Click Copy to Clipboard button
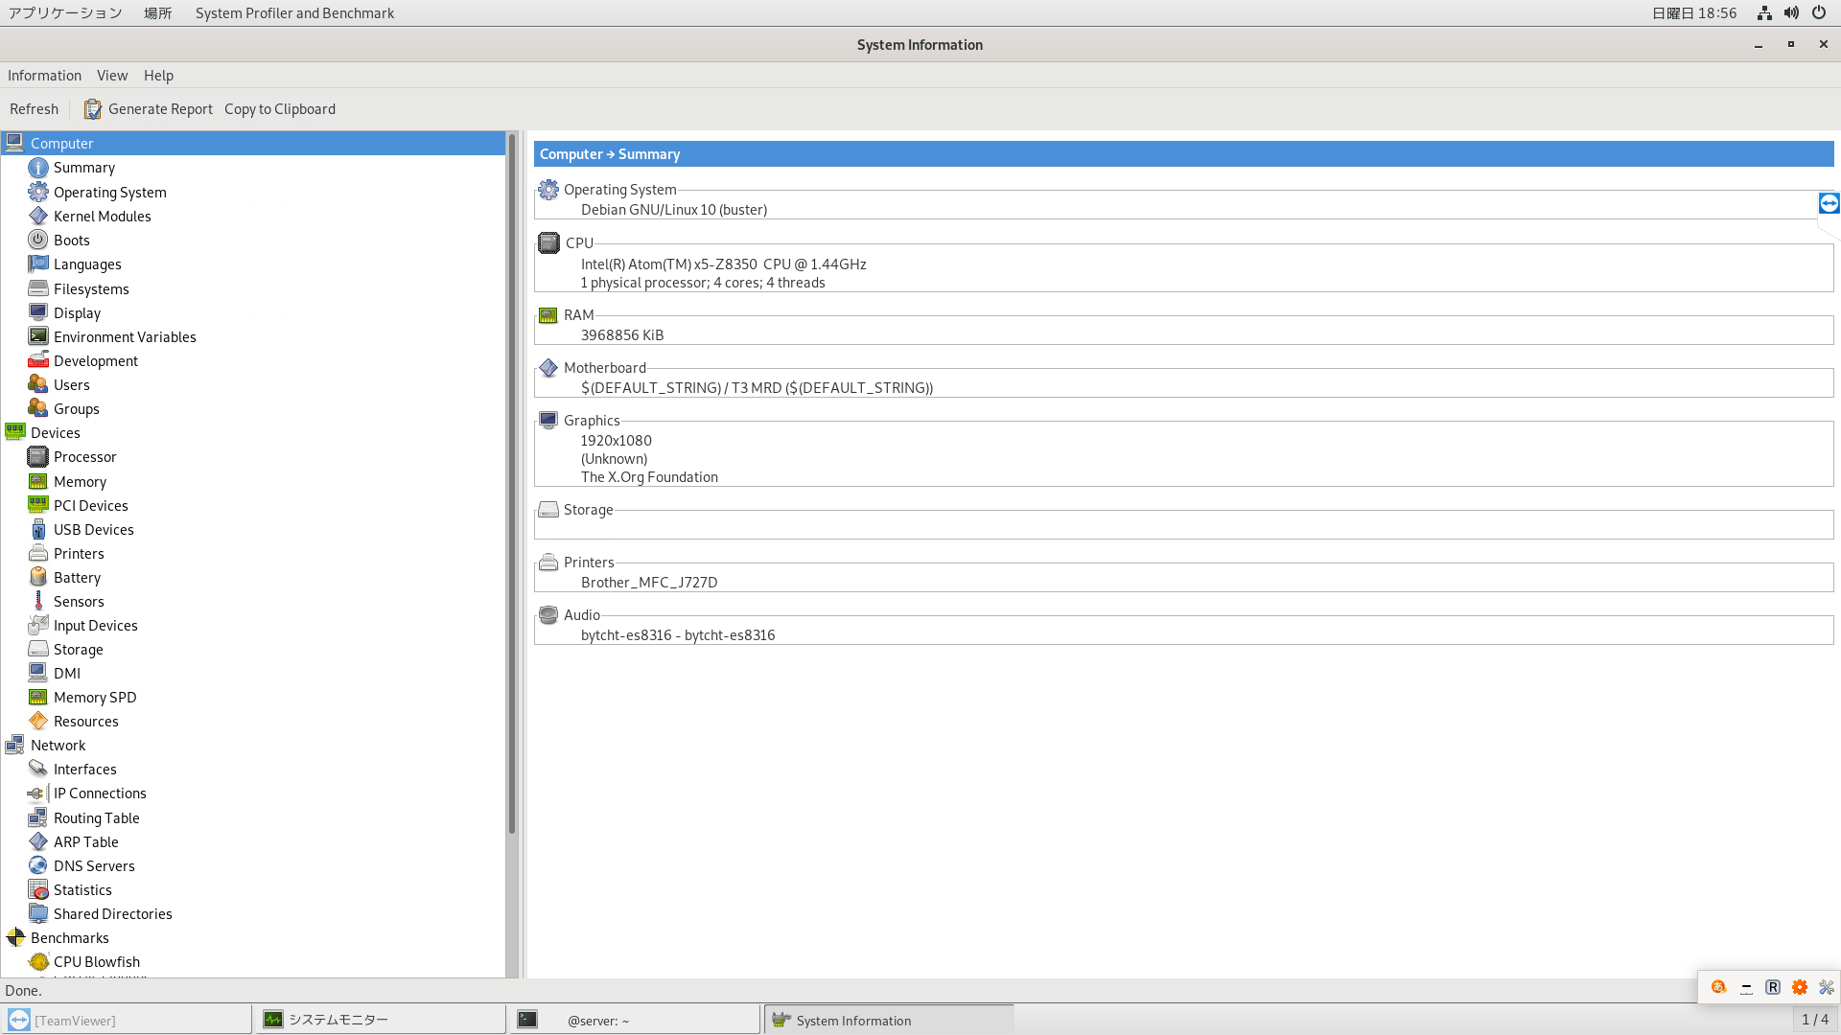Viewport: 1841px width, 1035px height. click(280, 109)
